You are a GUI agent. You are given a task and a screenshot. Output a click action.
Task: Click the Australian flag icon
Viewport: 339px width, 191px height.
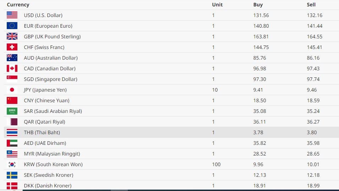pyautogui.click(x=12, y=58)
